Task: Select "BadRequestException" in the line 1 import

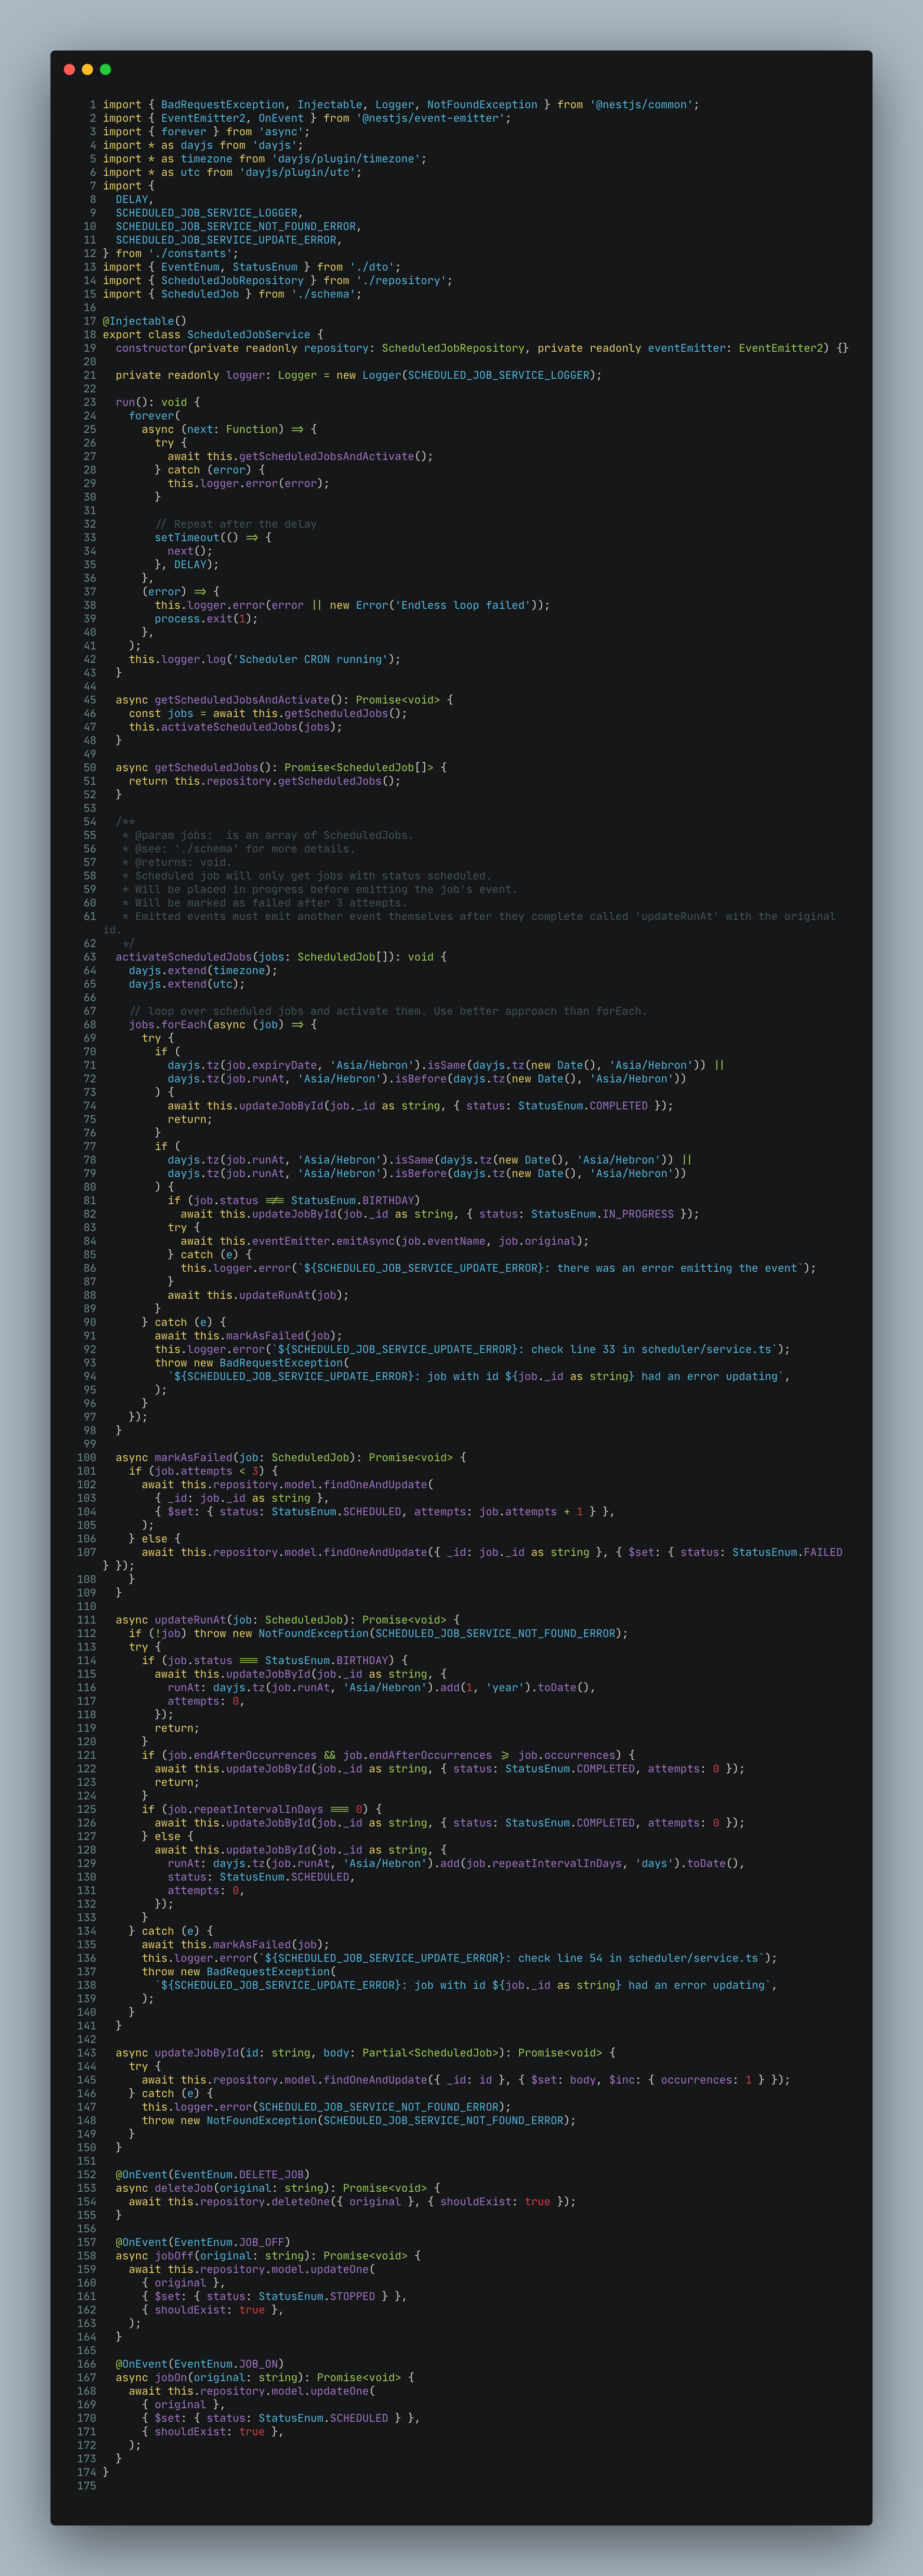Action: coord(222,105)
